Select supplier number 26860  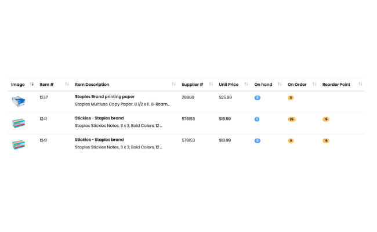(188, 97)
